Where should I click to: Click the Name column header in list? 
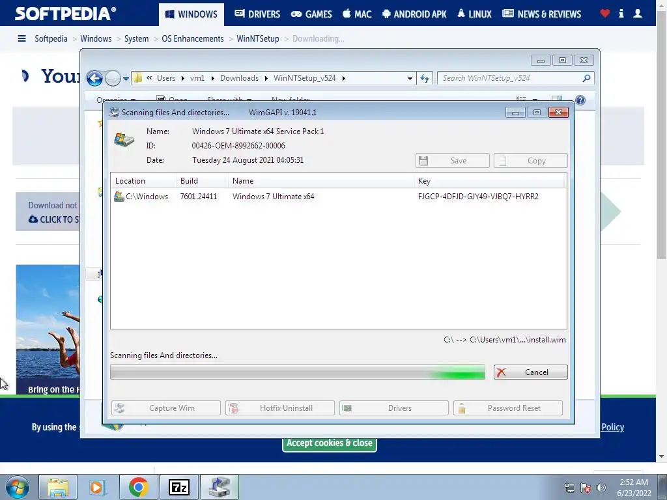coord(321,181)
